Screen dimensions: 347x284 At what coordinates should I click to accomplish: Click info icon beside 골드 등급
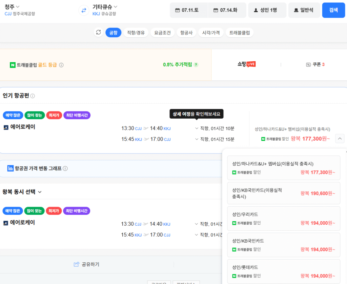pyautogui.click(x=61, y=65)
